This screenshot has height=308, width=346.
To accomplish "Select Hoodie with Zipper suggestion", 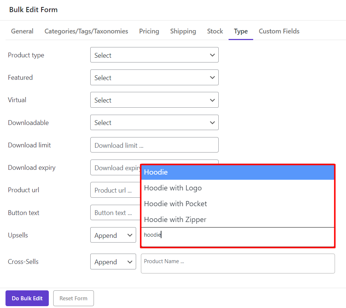I will pyautogui.click(x=237, y=219).
